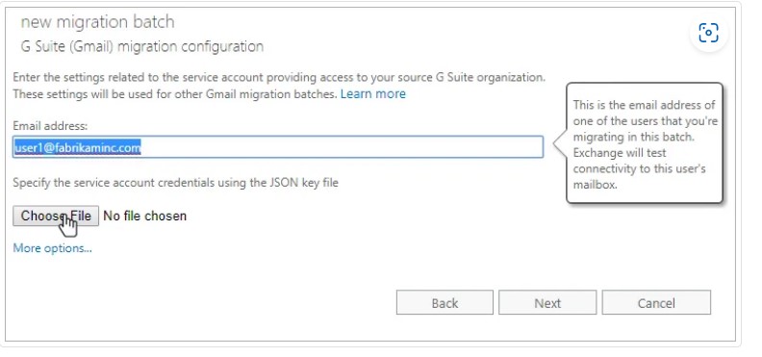The height and width of the screenshot is (357, 762).
Task: Click the 'new migration batch' heading
Action: click(98, 22)
